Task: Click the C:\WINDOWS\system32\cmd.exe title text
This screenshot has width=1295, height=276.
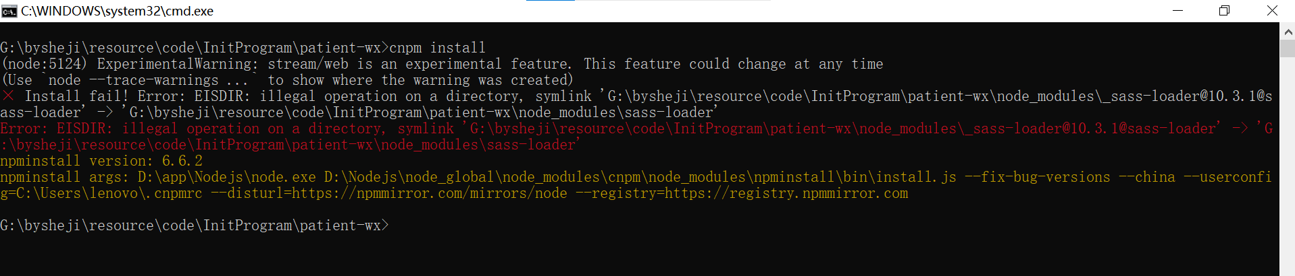Action: point(117,11)
